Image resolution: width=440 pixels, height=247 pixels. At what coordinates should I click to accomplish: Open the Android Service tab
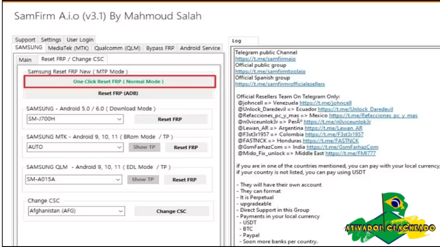point(200,48)
